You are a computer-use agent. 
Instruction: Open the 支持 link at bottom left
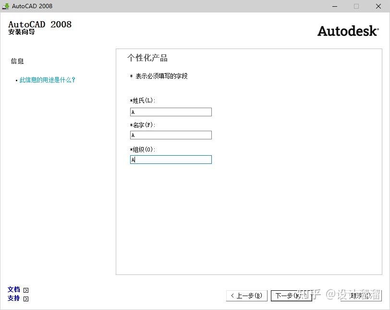(x=13, y=298)
